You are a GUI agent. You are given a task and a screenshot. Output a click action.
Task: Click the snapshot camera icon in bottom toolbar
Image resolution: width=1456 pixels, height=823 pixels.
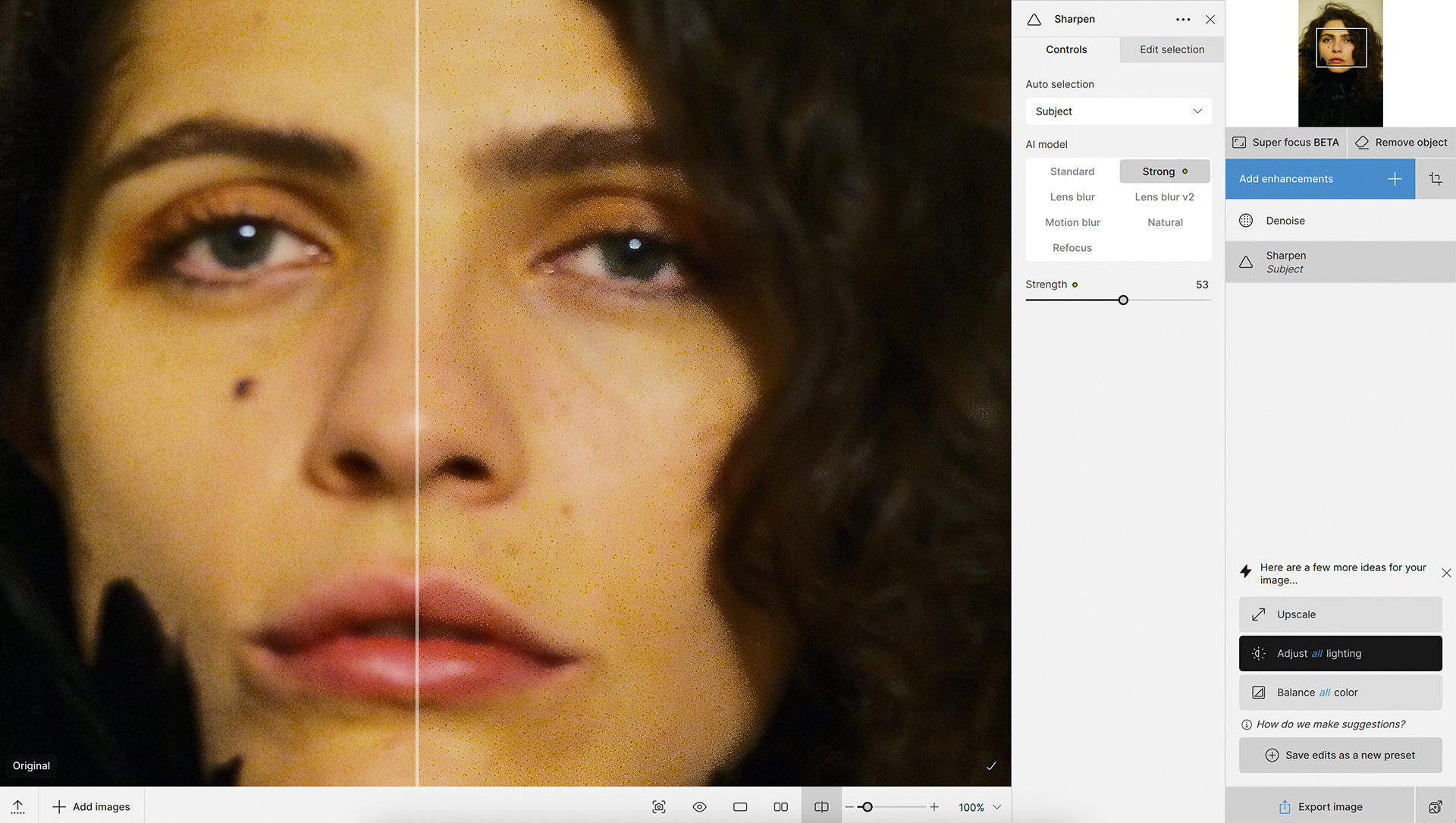(x=659, y=807)
